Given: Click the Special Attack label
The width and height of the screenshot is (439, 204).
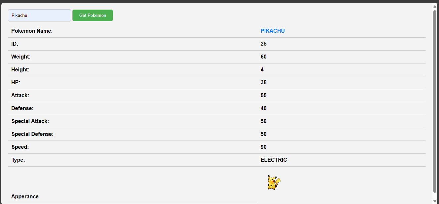Looking at the screenshot, I should click(x=30, y=121).
